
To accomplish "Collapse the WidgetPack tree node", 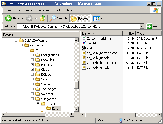I will coord(32,99).
